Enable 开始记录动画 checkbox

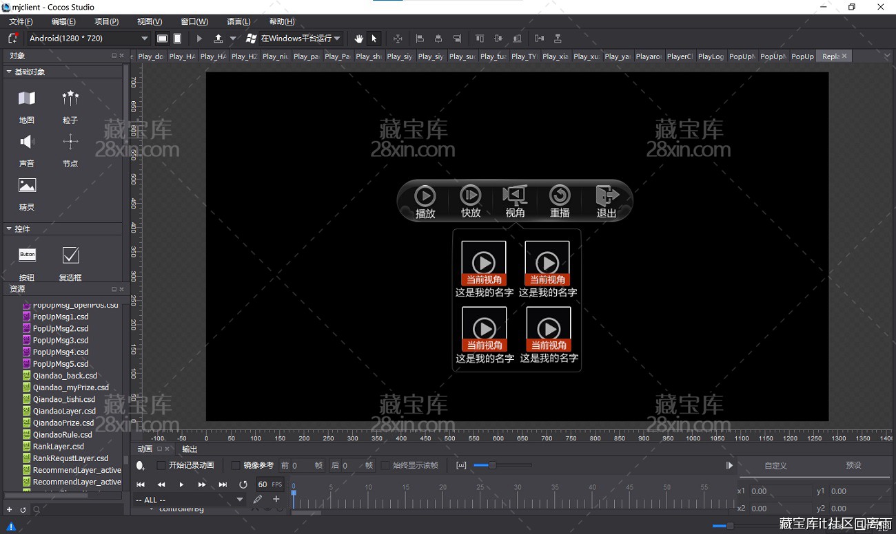[x=161, y=466]
